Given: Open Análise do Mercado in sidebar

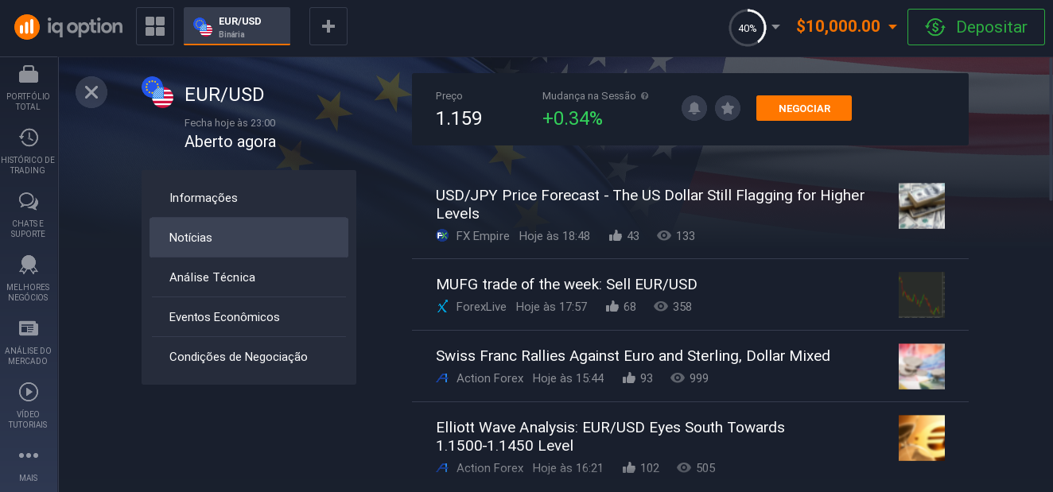Looking at the screenshot, I should tap(29, 342).
